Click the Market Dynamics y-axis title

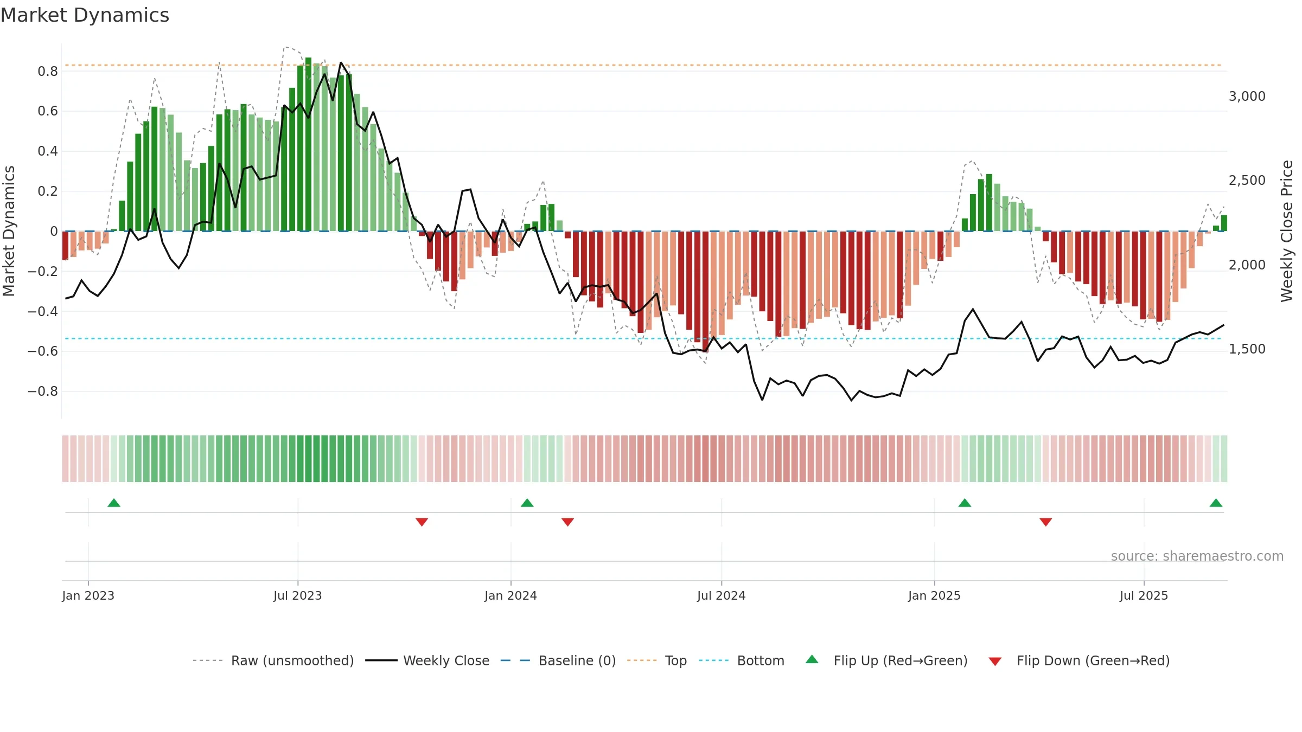click(x=9, y=231)
